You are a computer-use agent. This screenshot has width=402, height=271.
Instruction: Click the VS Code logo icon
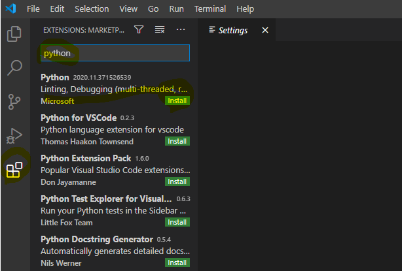10,8
